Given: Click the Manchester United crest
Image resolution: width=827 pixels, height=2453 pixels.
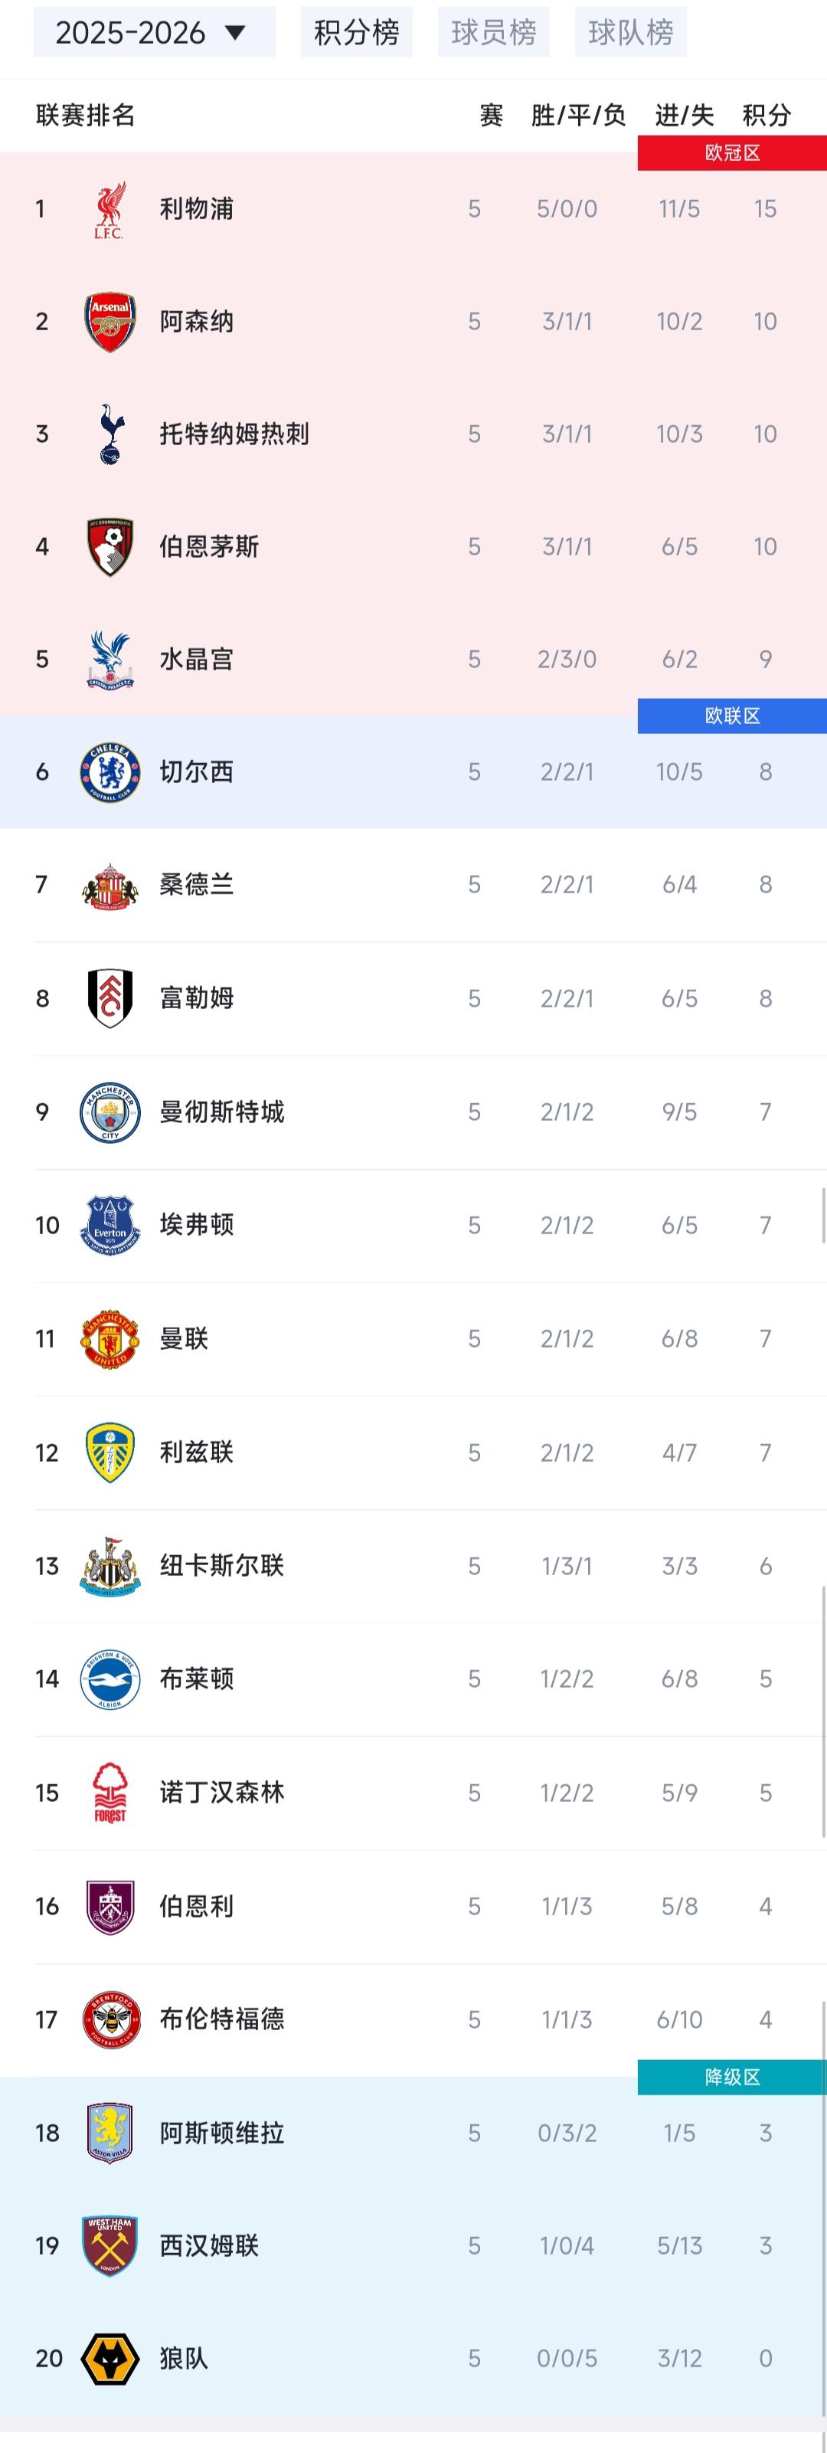Looking at the screenshot, I should pyautogui.click(x=110, y=1339).
